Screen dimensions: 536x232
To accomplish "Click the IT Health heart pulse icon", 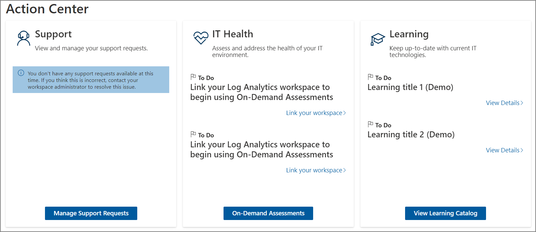I will (201, 38).
